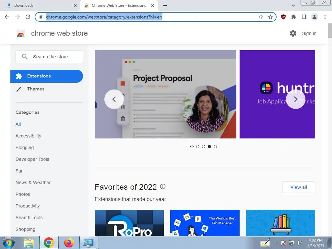Launch Firefox from the taskbar
The width and height of the screenshot is (332, 249).
point(69,243)
